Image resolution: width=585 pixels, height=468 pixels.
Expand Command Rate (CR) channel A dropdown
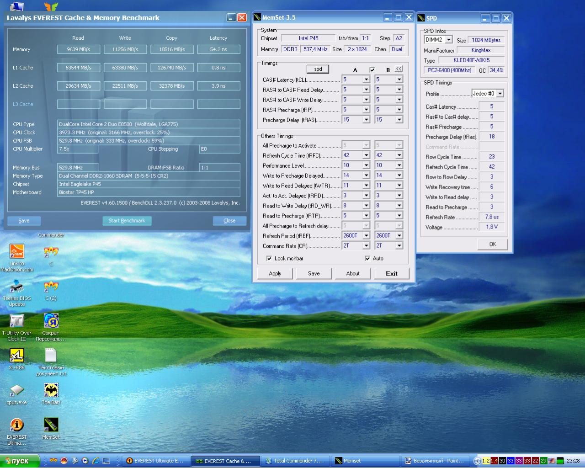pyautogui.click(x=366, y=246)
